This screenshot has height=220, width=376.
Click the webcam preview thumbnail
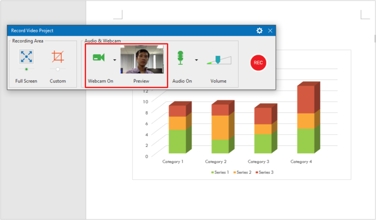pos(142,59)
